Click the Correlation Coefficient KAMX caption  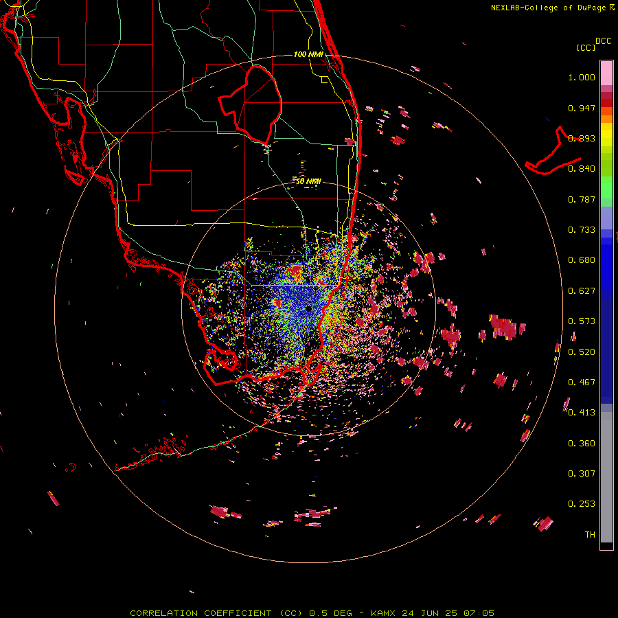tap(312, 613)
